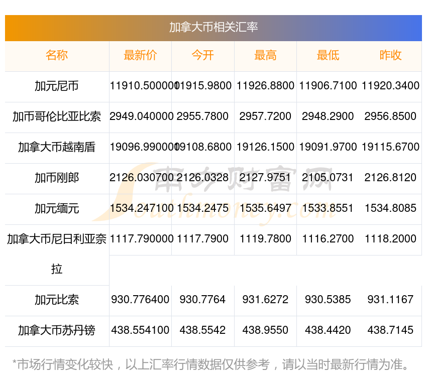Click the high value 2957.7200

tap(265, 116)
